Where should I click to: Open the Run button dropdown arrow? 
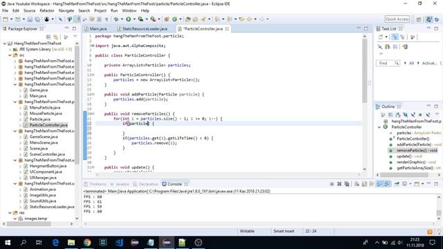tap(134, 19)
